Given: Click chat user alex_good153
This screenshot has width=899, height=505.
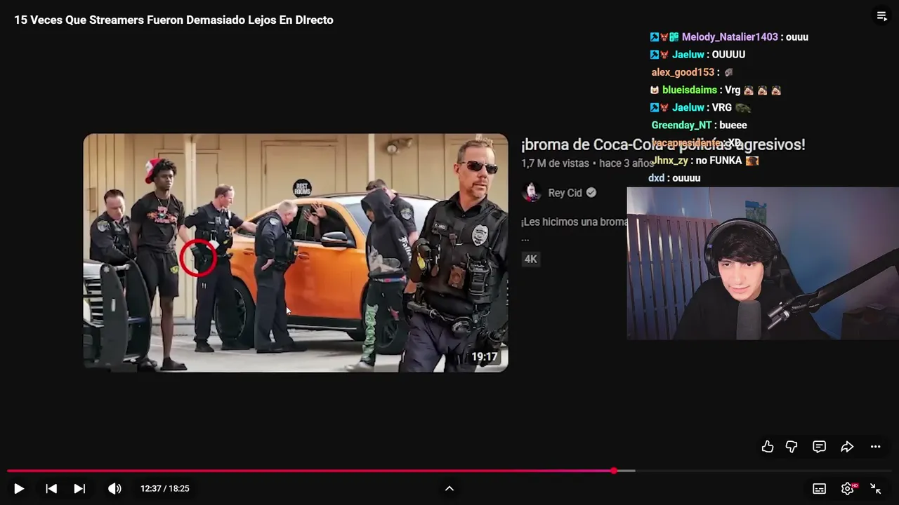Looking at the screenshot, I should 683,72.
